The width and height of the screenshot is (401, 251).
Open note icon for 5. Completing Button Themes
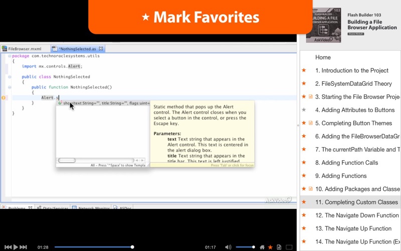[x=311, y=123]
